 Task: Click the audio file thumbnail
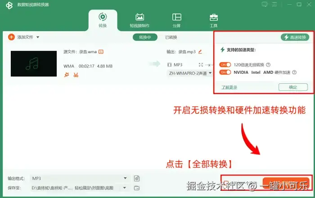click(34, 63)
